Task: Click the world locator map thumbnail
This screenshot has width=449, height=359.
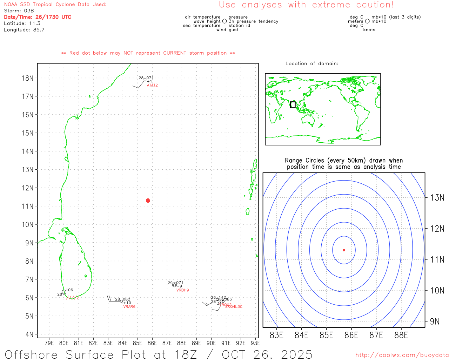Action: tap(323, 109)
